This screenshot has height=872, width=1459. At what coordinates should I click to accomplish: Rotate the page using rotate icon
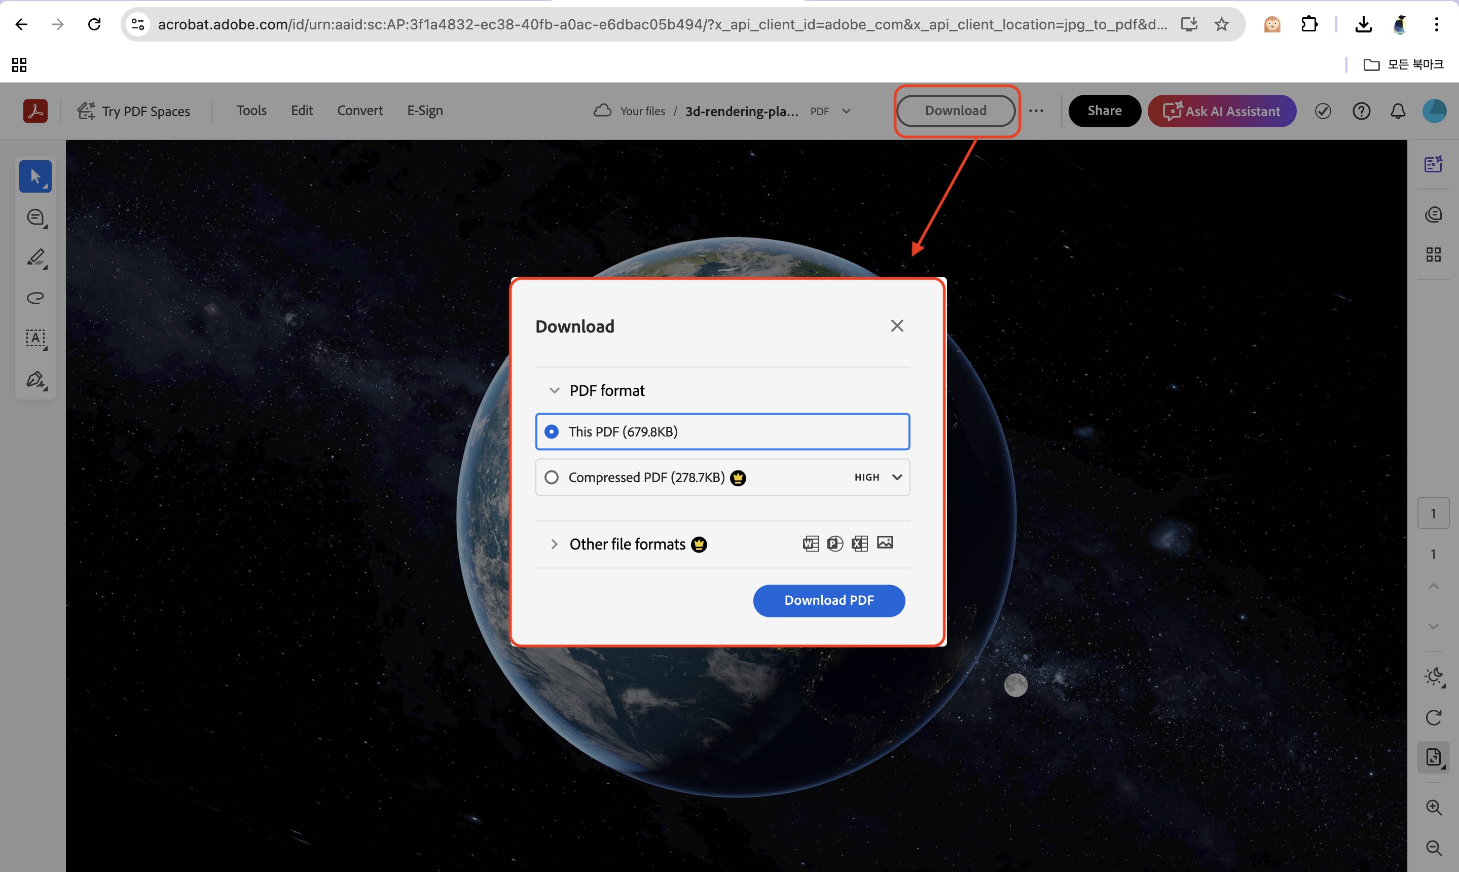(x=1433, y=717)
